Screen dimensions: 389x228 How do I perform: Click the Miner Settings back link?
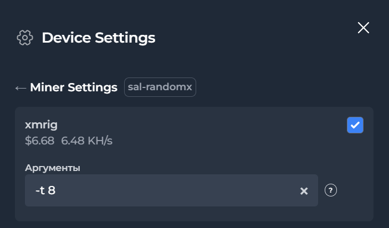coord(74,87)
